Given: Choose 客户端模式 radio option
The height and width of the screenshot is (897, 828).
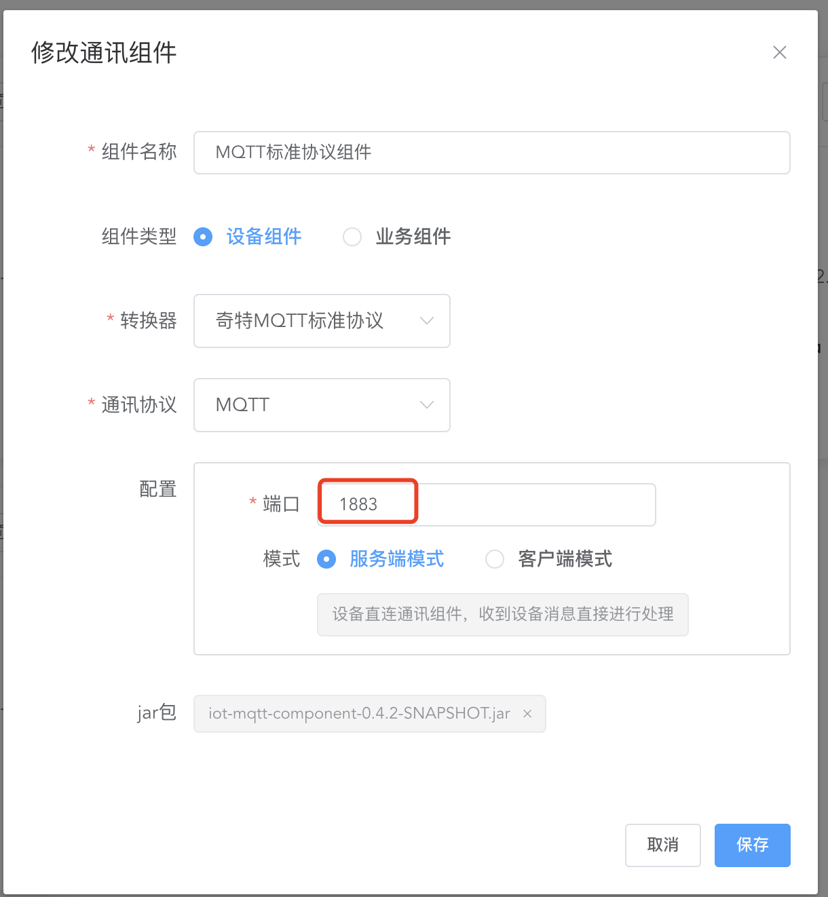Looking at the screenshot, I should click(495, 559).
